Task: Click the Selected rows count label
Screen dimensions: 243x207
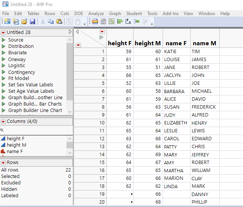Action: tap(11, 176)
